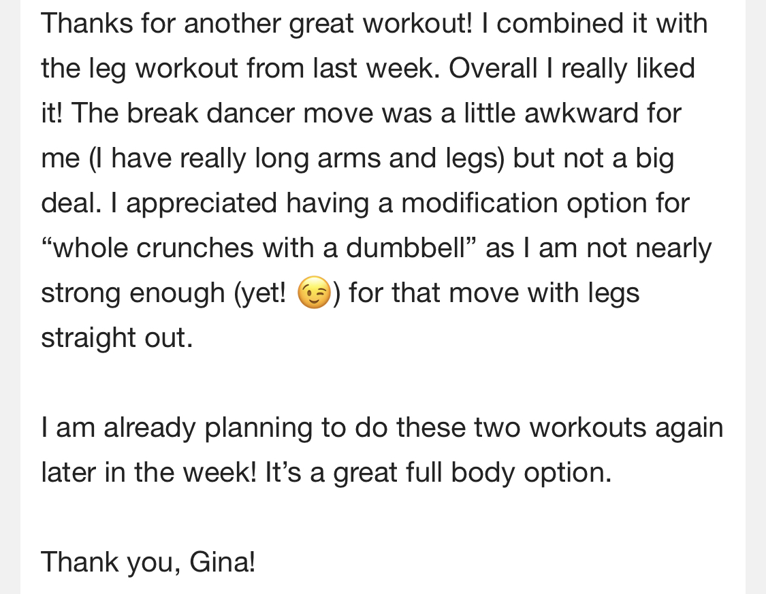Click the opening word "Thanks"
This screenshot has width=766, height=594.
[x=87, y=23]
